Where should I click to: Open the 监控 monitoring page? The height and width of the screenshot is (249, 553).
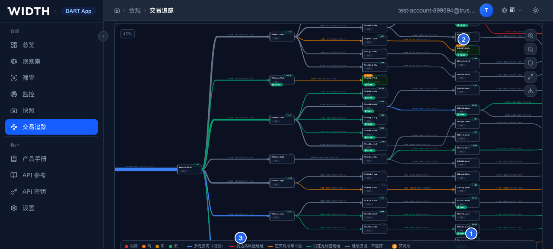(x=51, y=94)
